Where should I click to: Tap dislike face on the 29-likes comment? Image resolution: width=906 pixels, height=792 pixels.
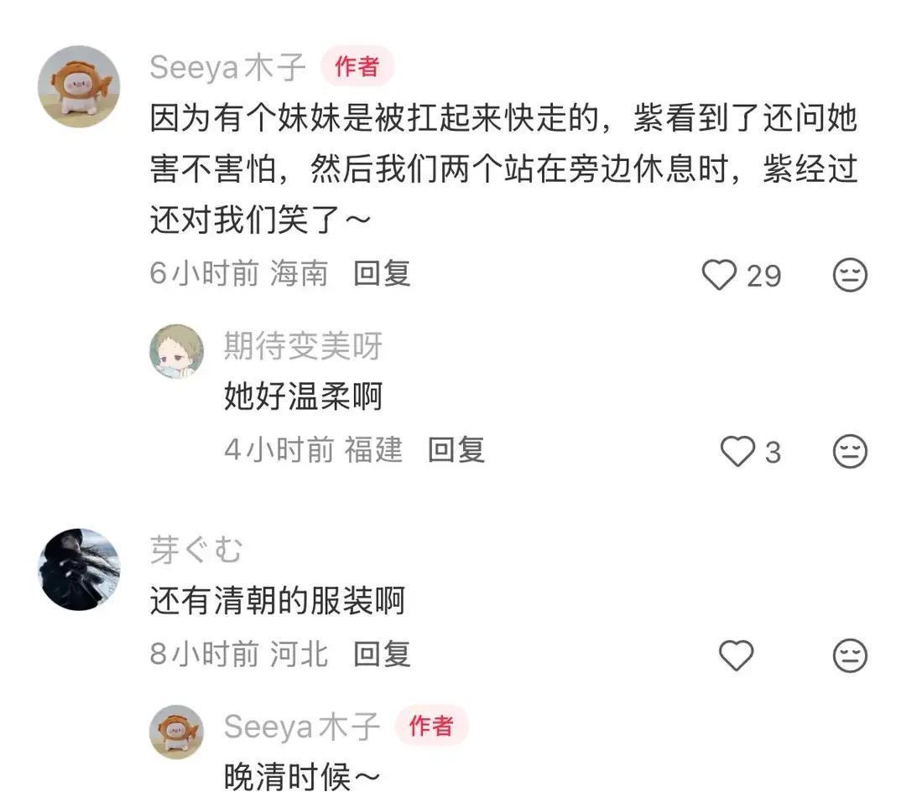coord(850,275)
